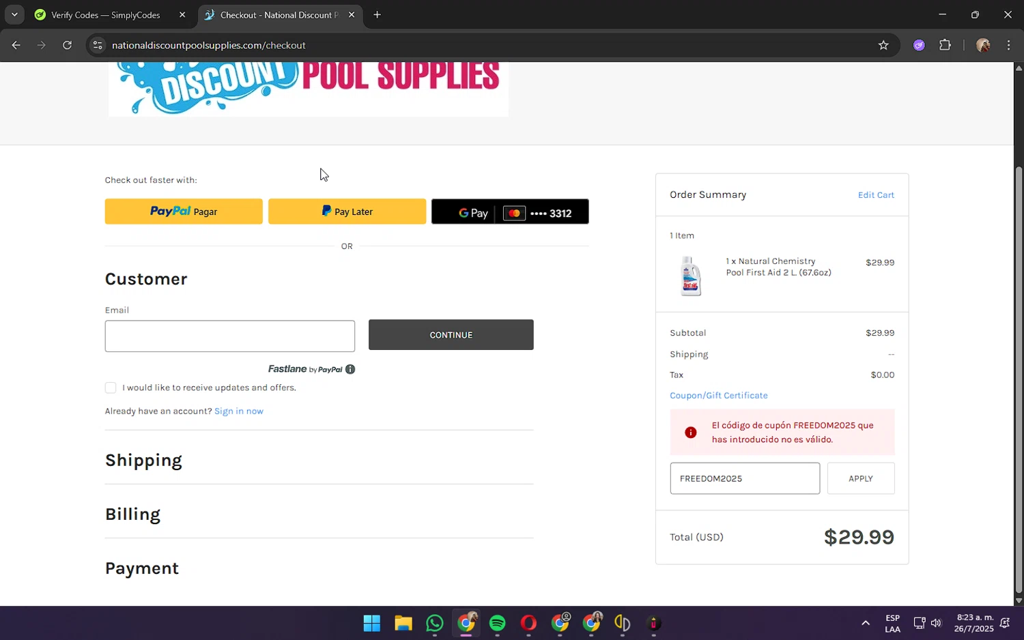Close the Verify Codes tab
The width and height of the screenshot is (1024, 640).
coord(182,14)
